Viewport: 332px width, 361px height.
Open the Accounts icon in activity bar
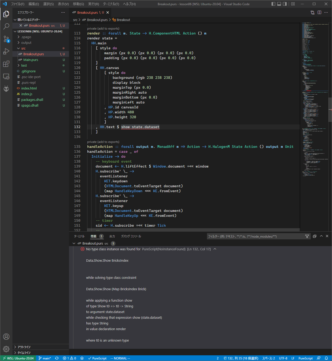tap(6, 337)
